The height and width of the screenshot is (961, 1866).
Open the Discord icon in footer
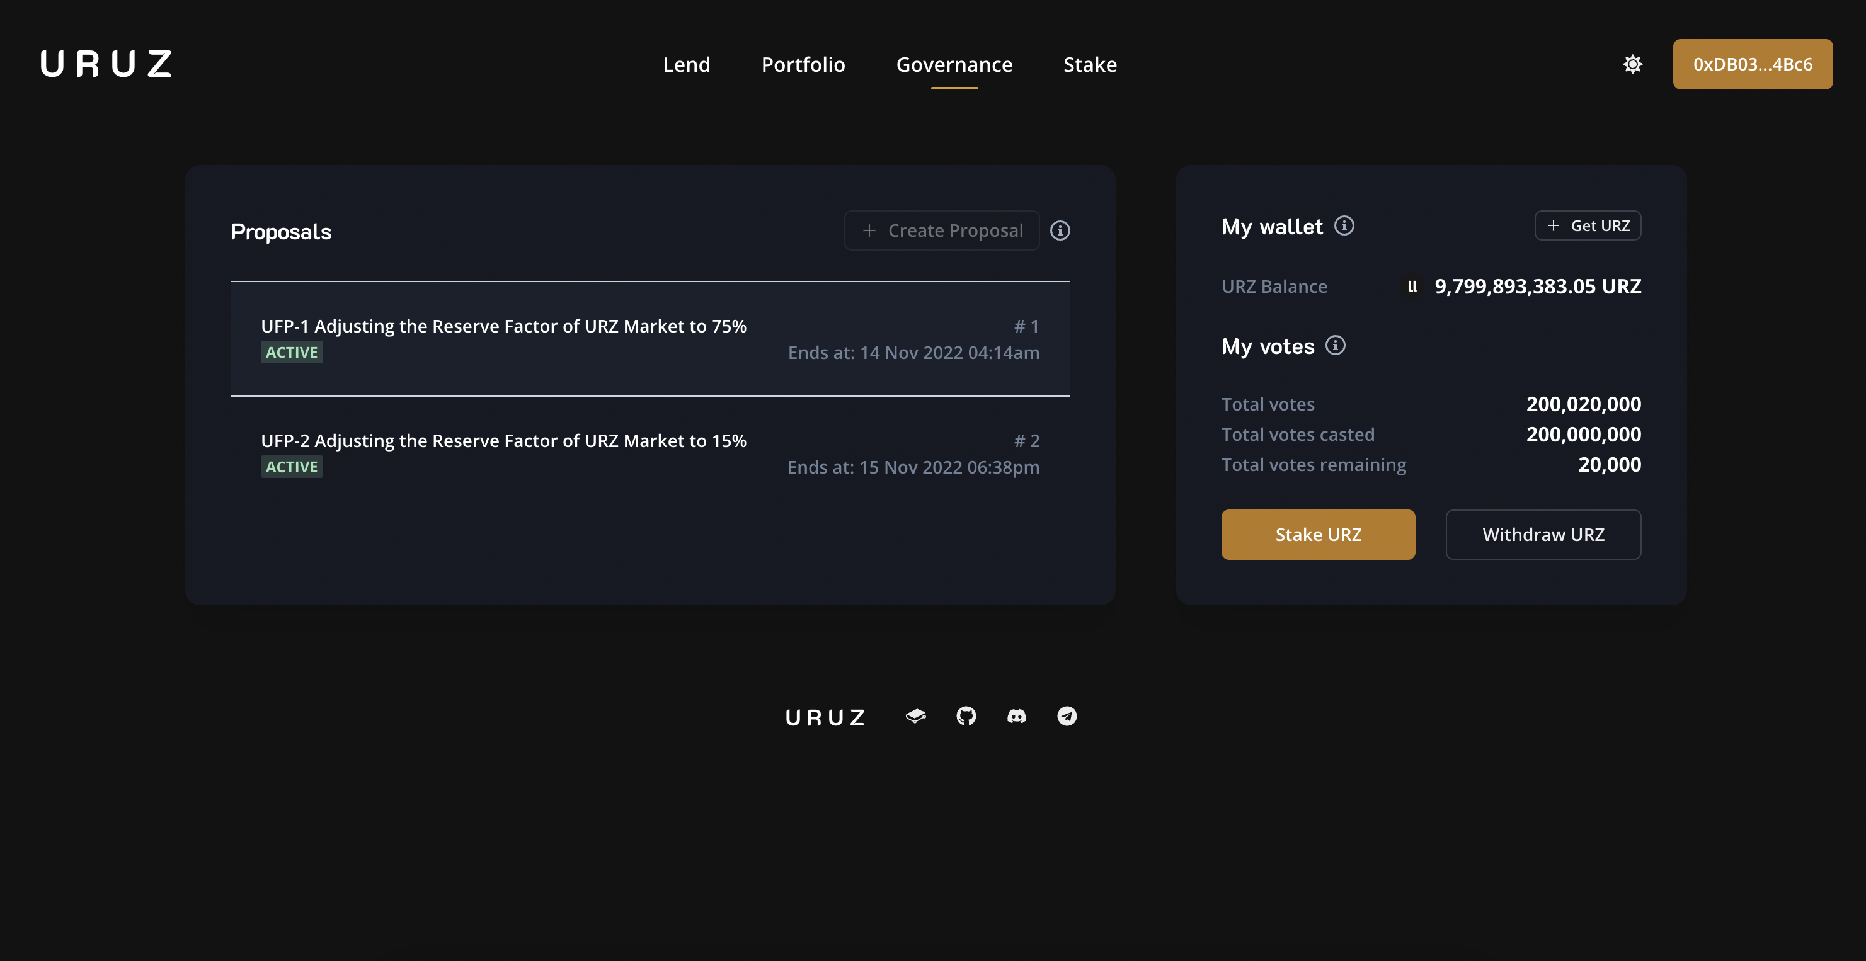(x=1016, y=716)
